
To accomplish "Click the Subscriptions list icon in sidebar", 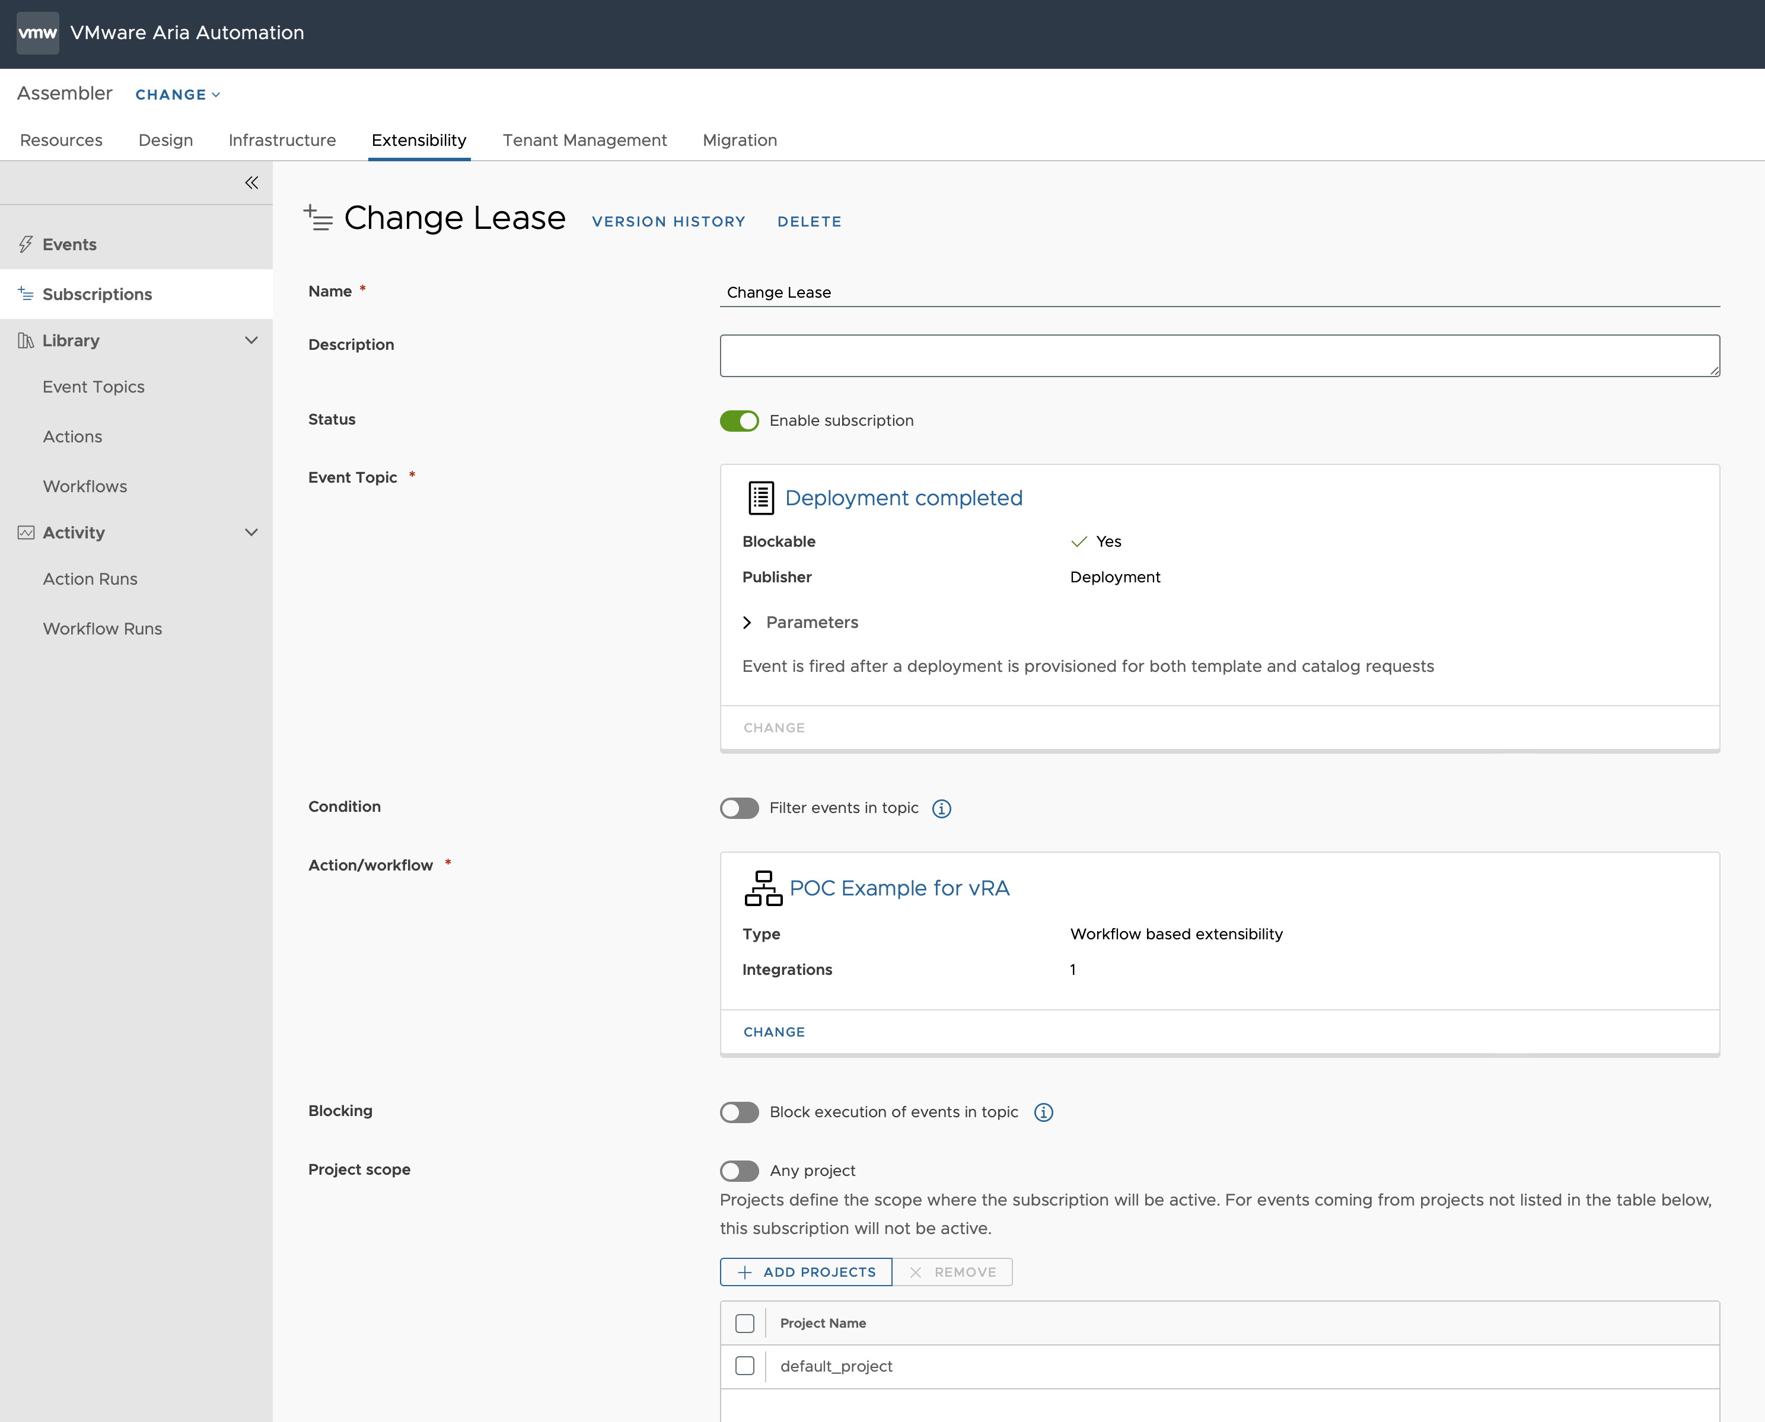I will pyautogui.click(x=26, y=294).
